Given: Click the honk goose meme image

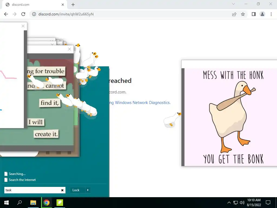Looking at the screenshot, I should [230, 117].
